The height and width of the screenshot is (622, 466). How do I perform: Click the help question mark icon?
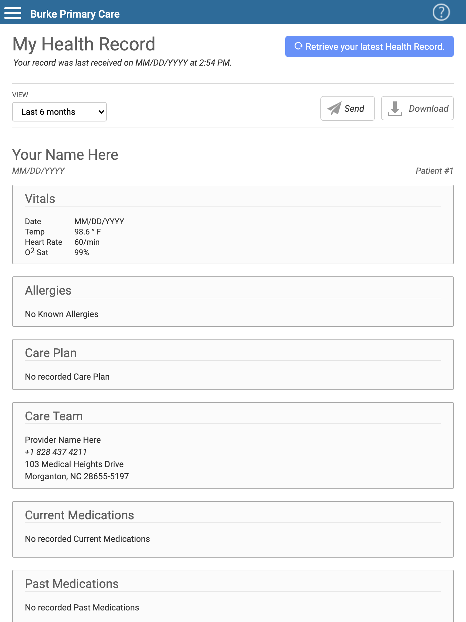point(441,12)
